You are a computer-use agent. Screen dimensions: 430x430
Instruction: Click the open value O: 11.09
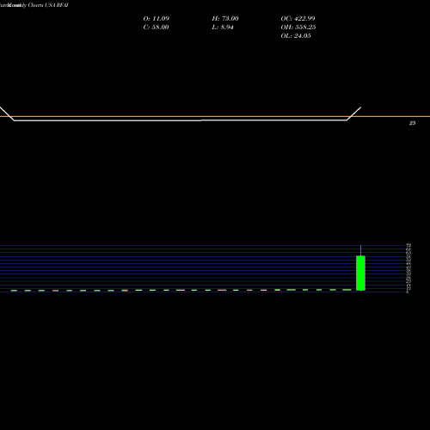[157, 19]
